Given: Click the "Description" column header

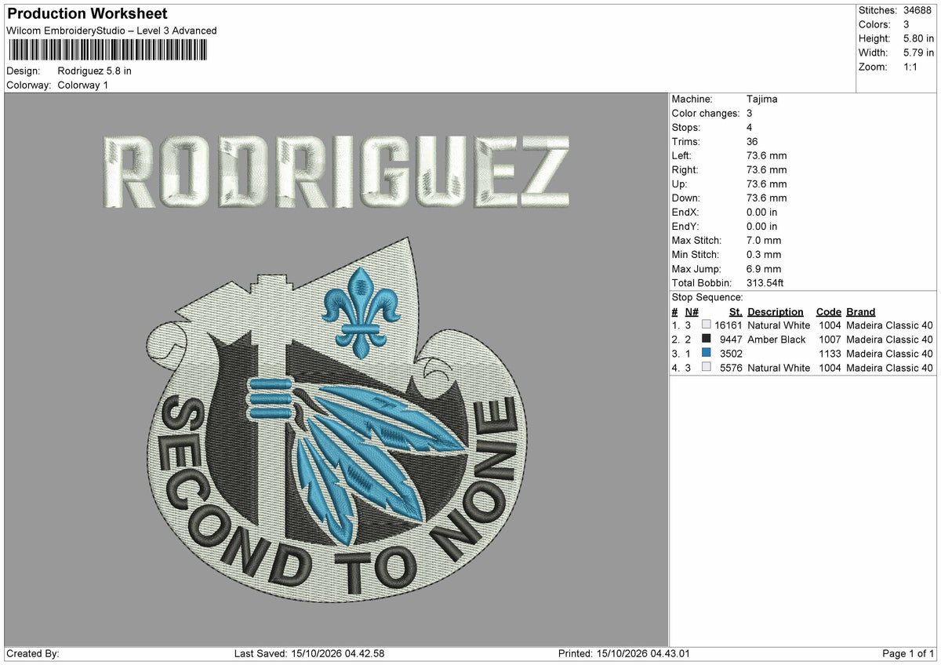Looking at the screenshot, I should click(x=776, y=311).
